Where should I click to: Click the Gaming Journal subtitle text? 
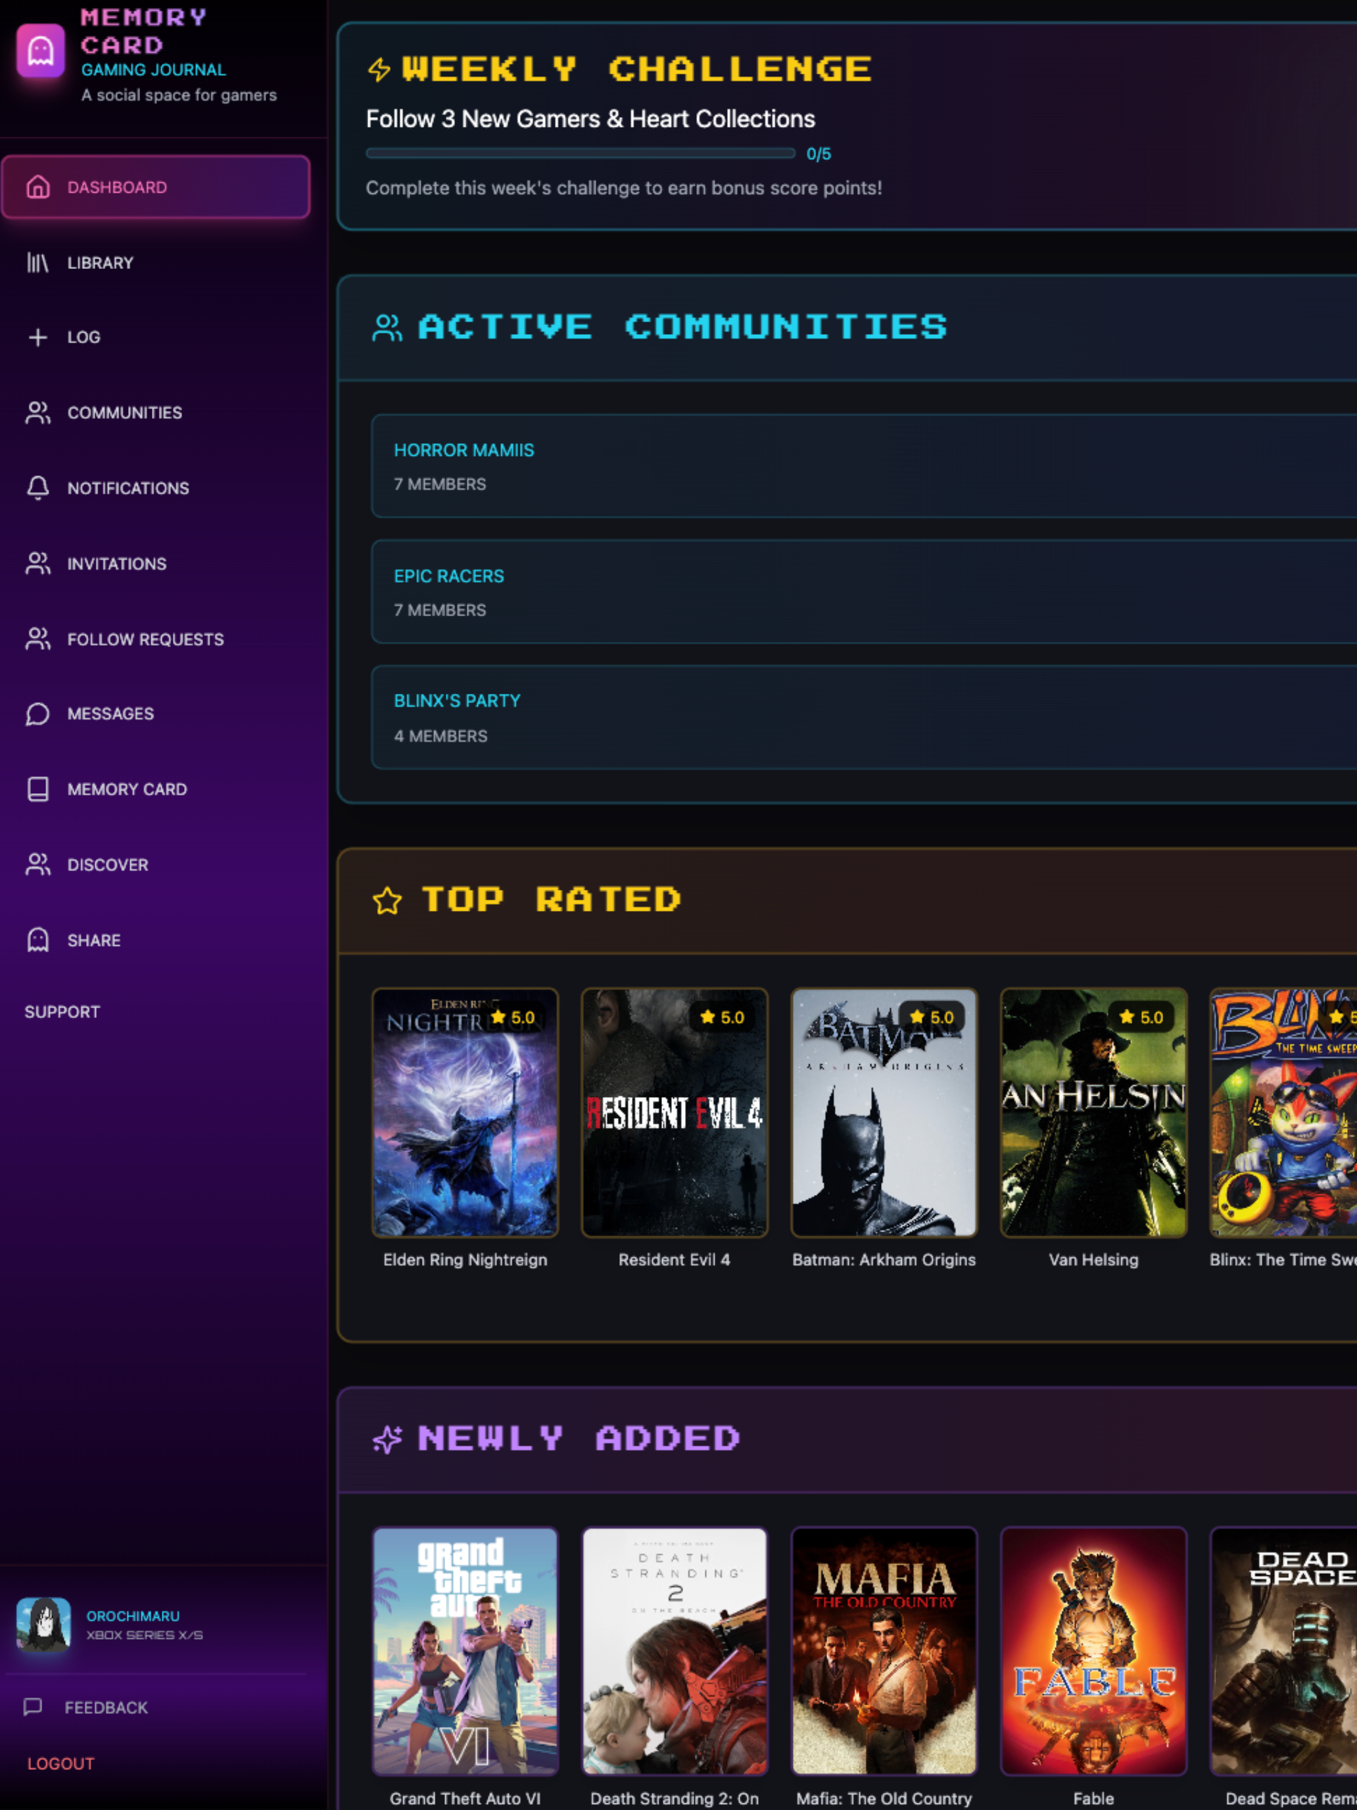154,70
